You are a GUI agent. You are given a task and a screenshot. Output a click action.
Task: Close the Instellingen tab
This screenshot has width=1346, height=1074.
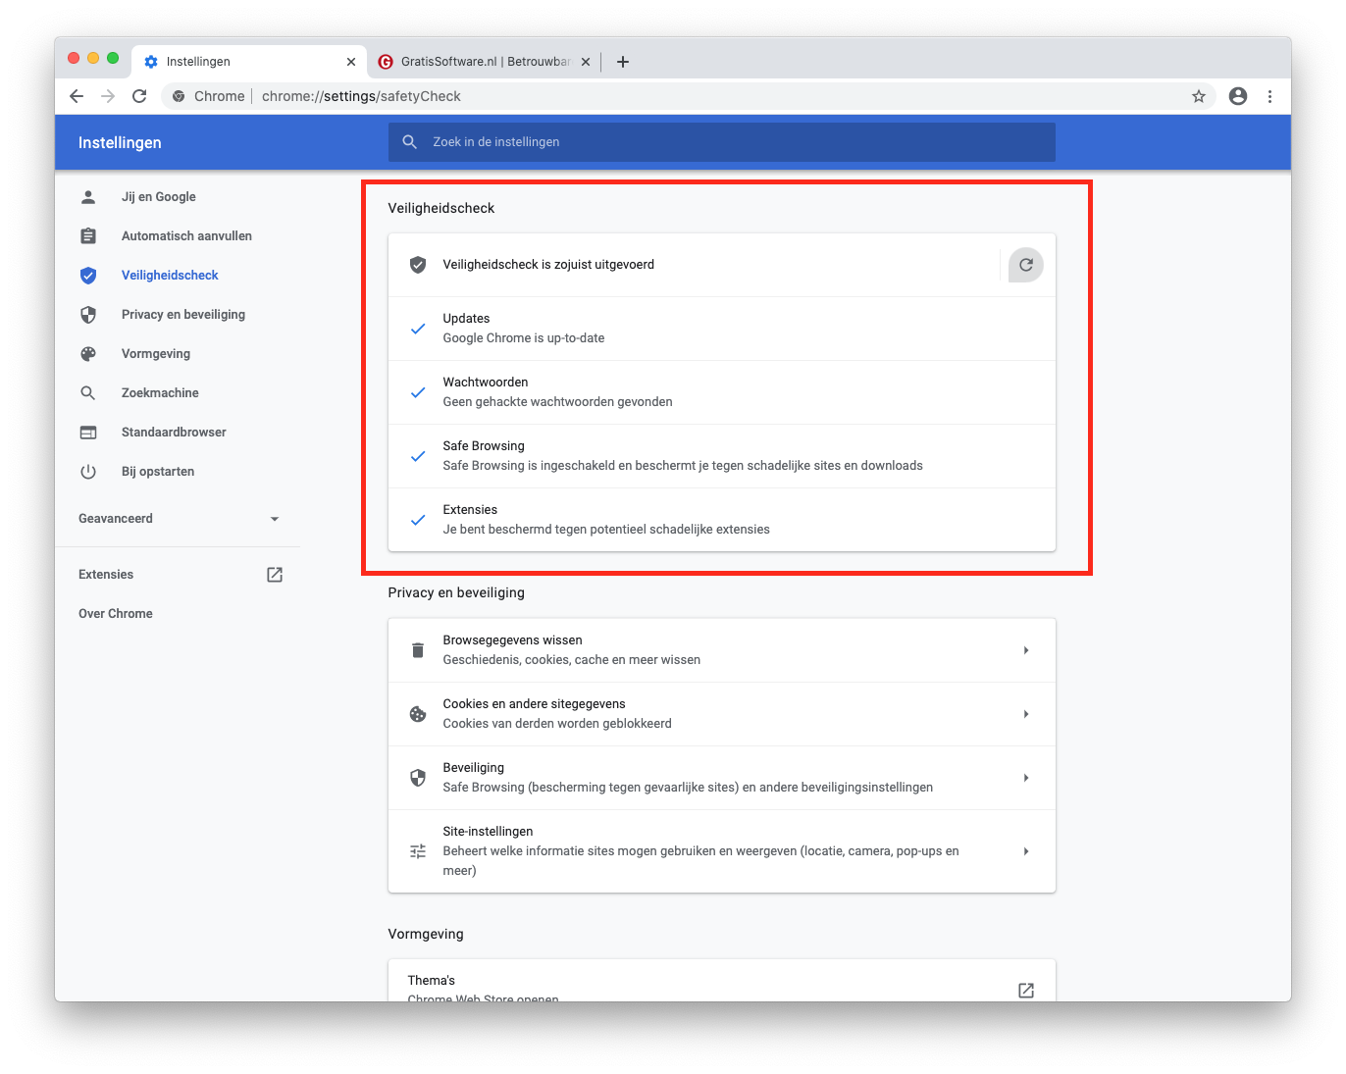click(351, 62)
